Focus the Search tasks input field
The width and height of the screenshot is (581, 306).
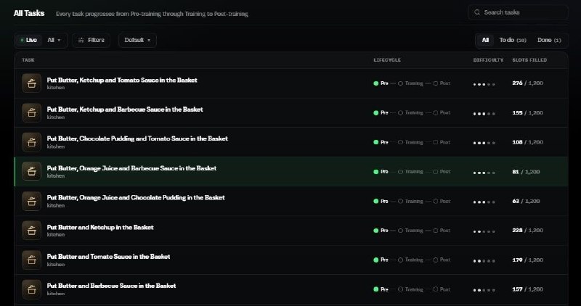(518, 12)
